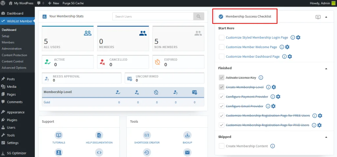Open gear for Create Membership Level

[274, 87]
